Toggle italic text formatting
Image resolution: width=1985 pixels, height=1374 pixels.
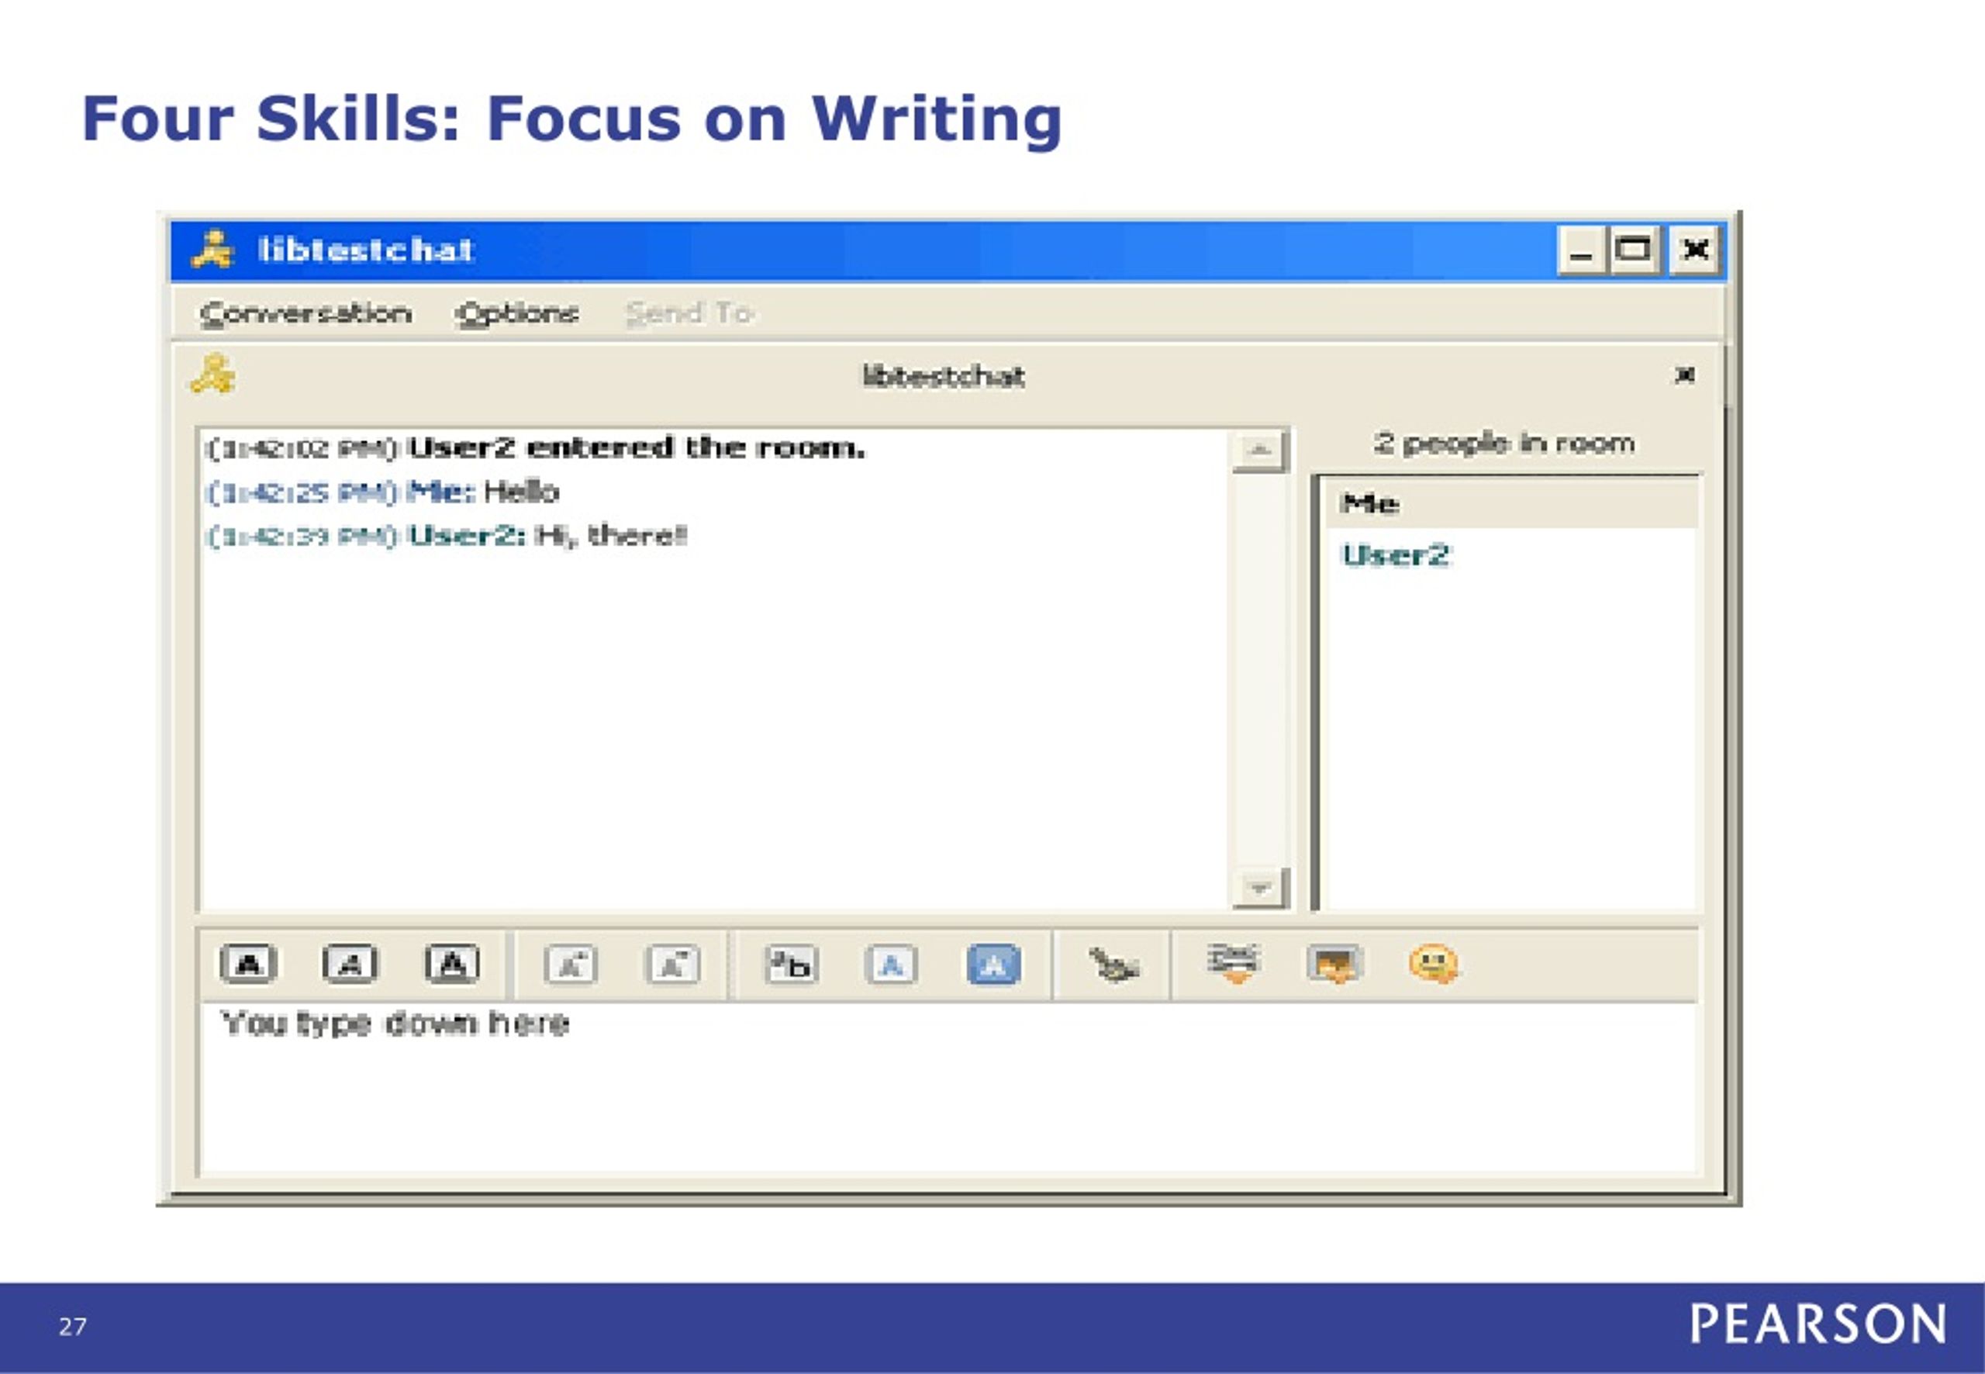point(350,965)
